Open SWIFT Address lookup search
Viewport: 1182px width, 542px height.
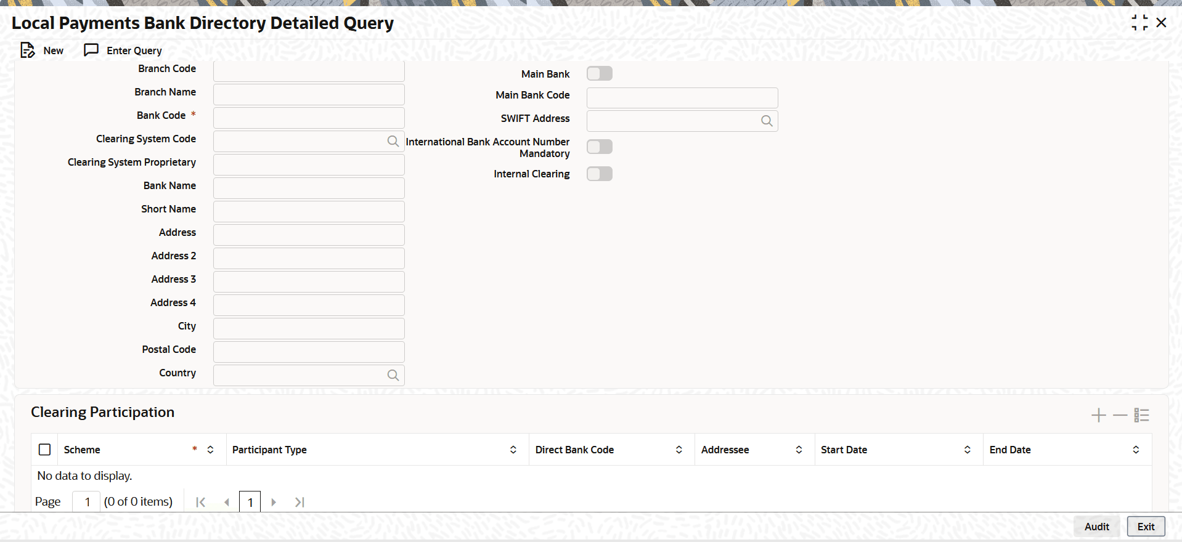[767, 121]
